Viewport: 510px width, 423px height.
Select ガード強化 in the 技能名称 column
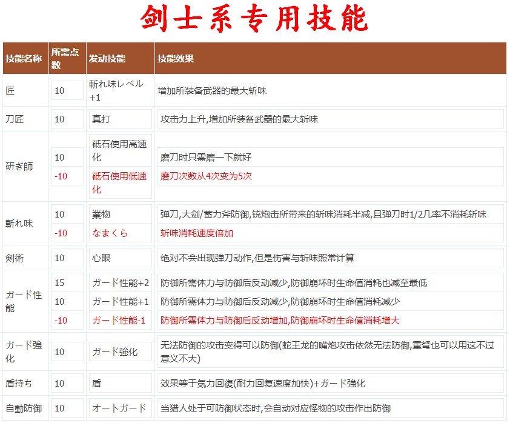24,351
